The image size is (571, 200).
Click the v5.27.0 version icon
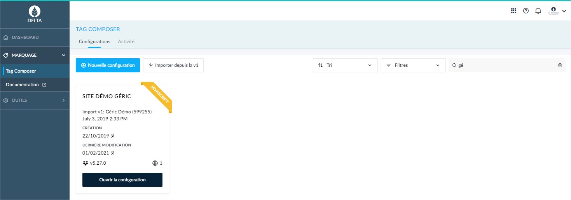point(86,163)
